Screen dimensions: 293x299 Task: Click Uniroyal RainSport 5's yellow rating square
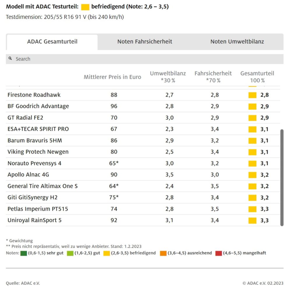252,220
